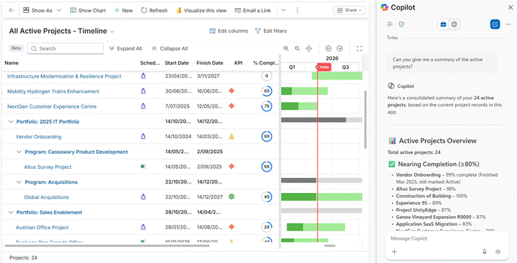Open the Global Acquisitions project

[47, 197]
